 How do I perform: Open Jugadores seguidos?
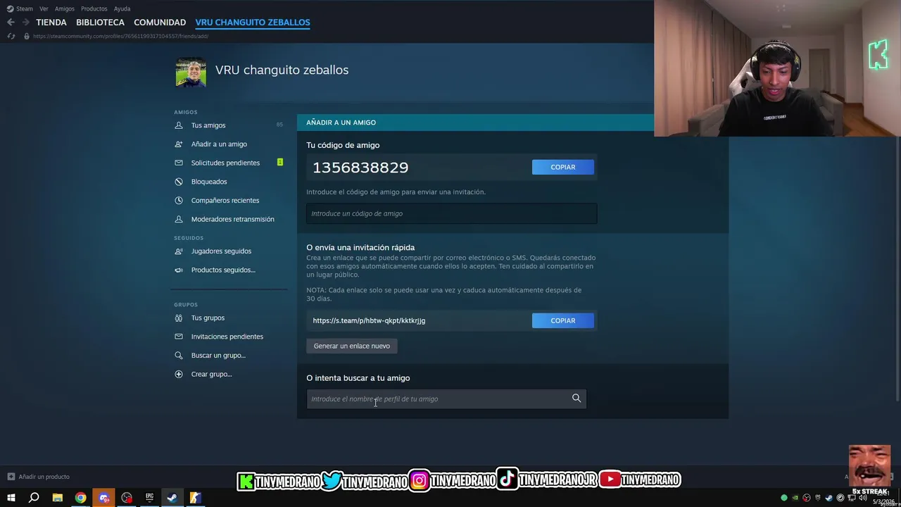click(221, 251)
